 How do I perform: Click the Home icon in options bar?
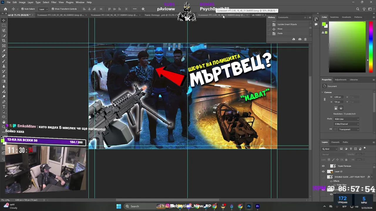point(5,9)
